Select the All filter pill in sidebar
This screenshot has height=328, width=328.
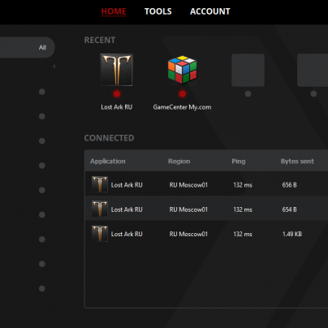point(27,47)
